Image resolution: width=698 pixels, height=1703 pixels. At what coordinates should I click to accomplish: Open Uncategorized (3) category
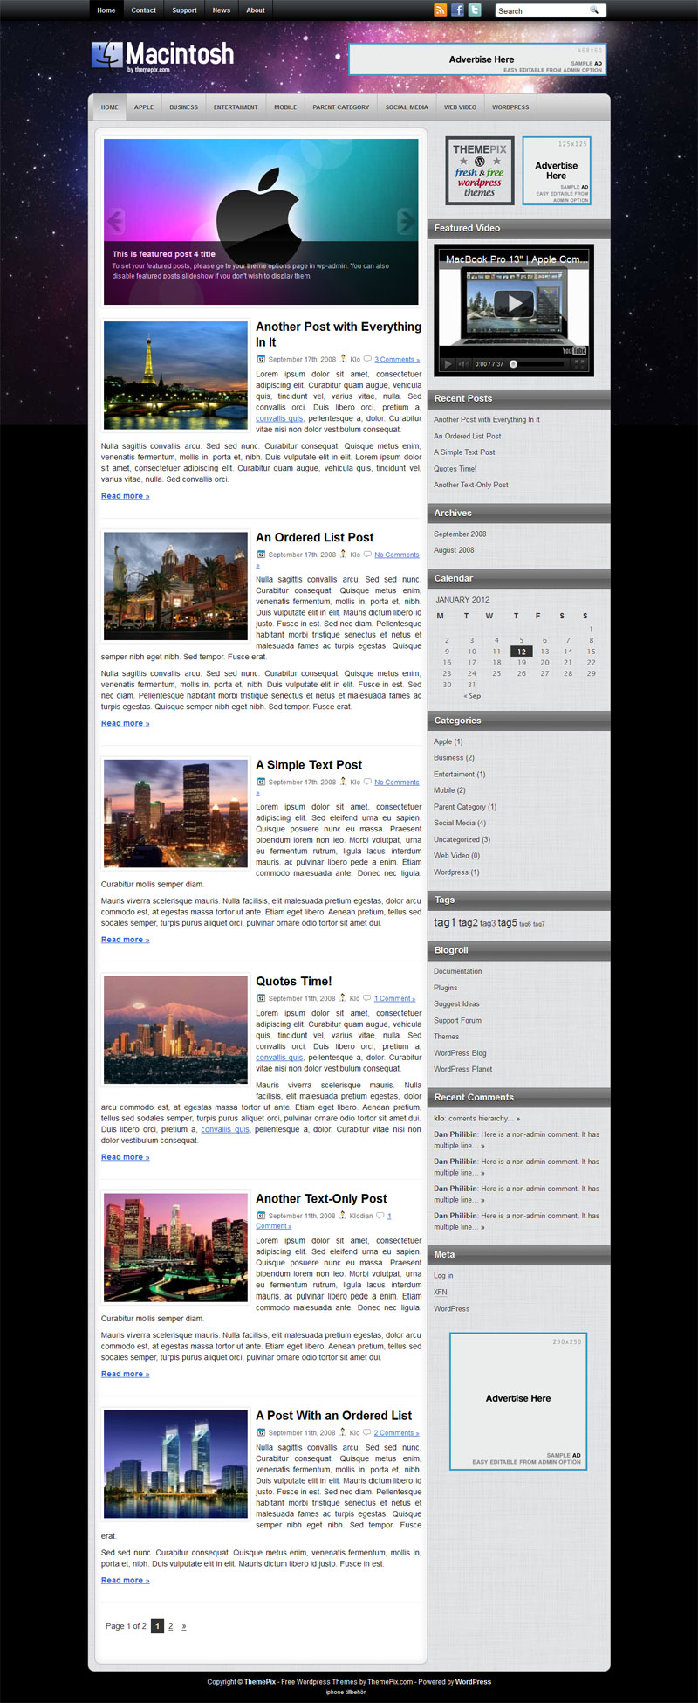(x=462, y=839)
